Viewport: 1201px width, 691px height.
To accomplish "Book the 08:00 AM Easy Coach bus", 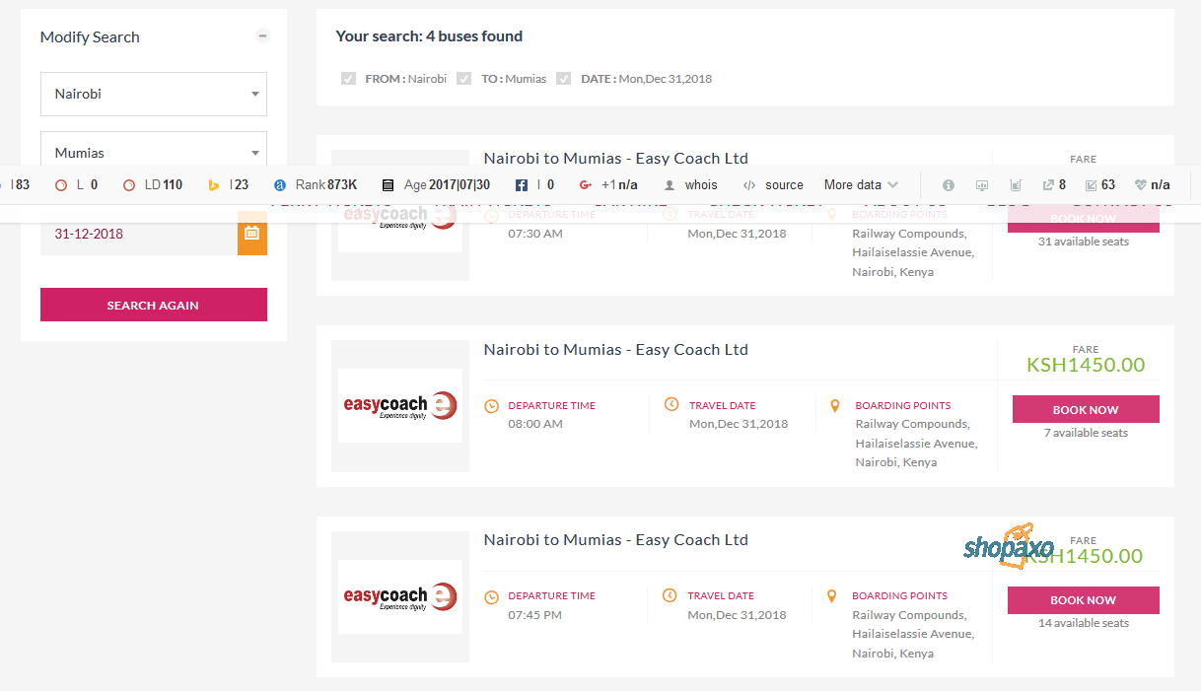I will point(1086,409).
